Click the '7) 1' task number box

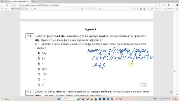tap(30, 36)
